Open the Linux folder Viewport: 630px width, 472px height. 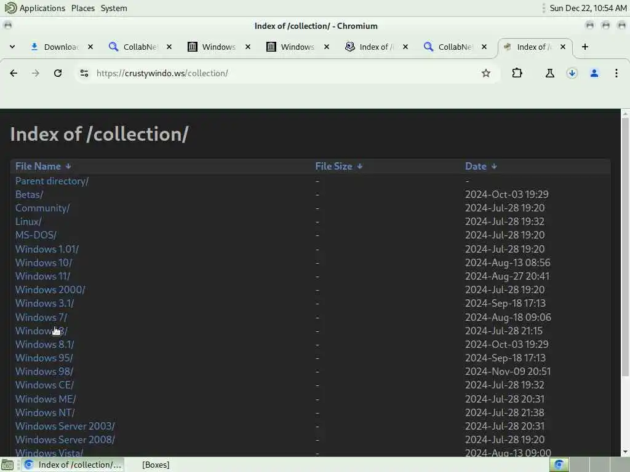28,221
